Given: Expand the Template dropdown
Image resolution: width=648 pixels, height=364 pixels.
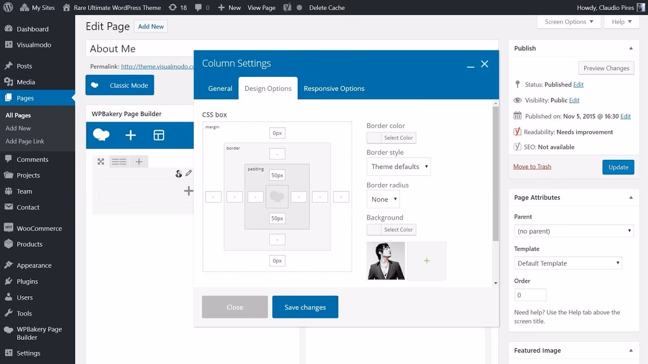Looking at the screenshot, I should (568, 263).
